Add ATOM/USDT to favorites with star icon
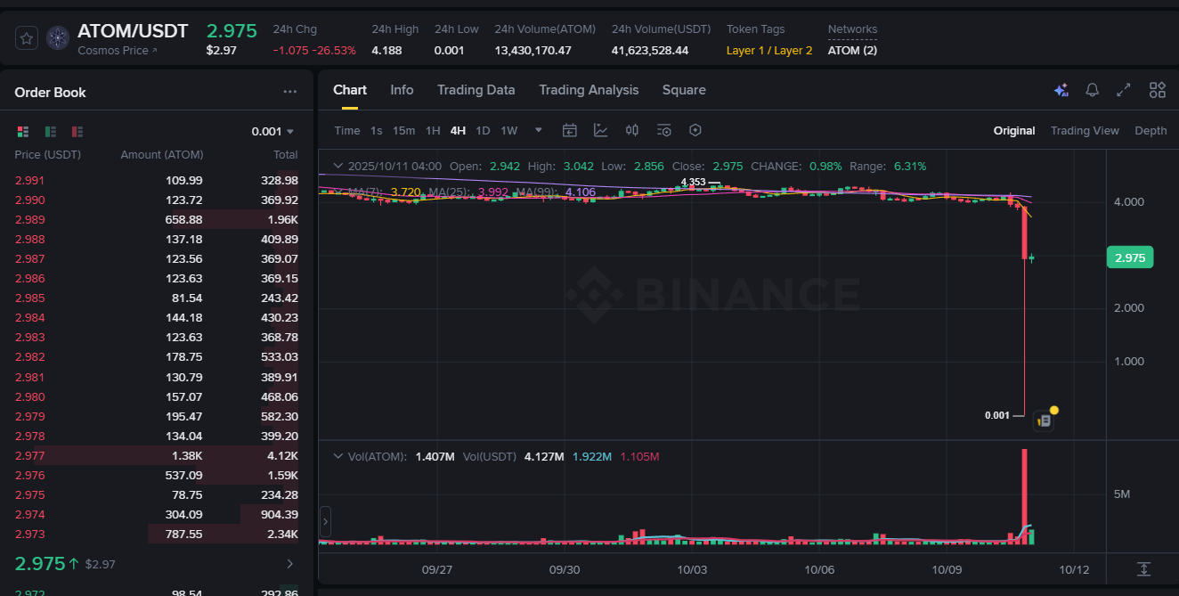1179x596 pixels. coord(27,38)
